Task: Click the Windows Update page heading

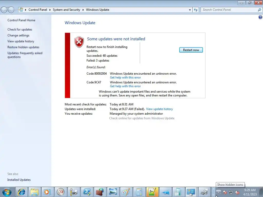Action: coord(80,23)
